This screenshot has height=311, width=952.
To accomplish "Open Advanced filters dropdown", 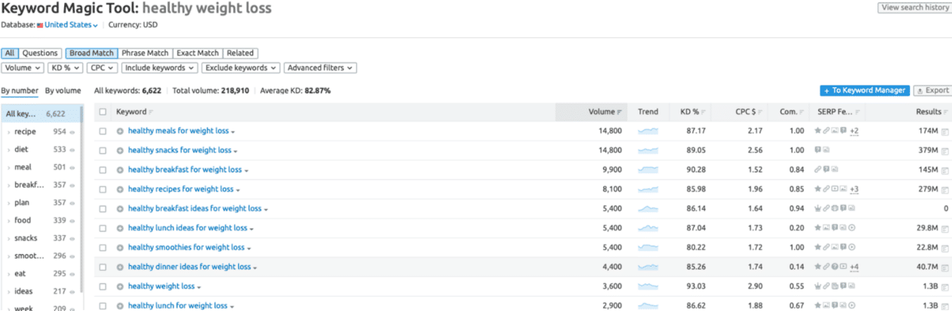I will point(321,68).
